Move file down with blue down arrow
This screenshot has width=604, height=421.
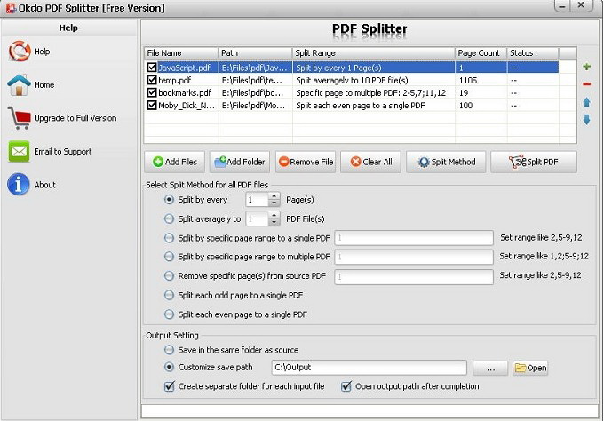[x=586, y=120]
